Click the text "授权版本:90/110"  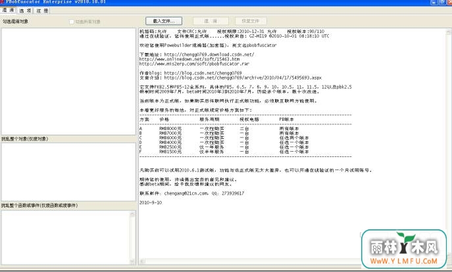point(305,32)
